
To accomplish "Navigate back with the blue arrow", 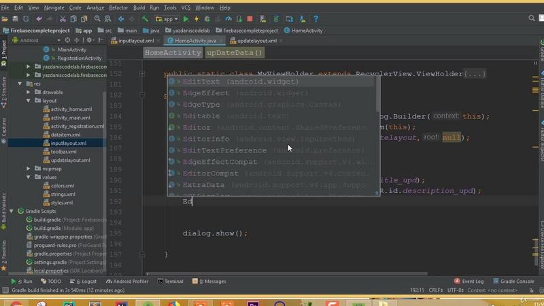I will click(121, 19).
